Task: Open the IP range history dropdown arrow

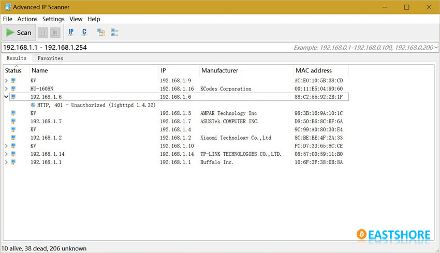Action: pyautogui.click(x=436, y=48)
